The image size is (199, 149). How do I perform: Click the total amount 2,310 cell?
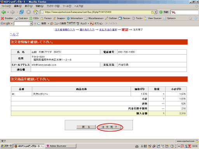coord(176,113)
